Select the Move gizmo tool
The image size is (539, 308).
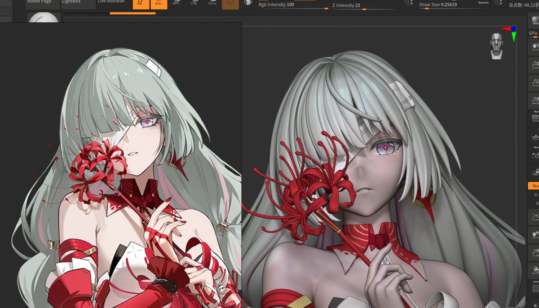coord(177,3)
